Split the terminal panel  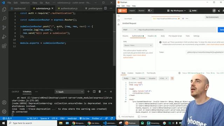pos(94,92)
